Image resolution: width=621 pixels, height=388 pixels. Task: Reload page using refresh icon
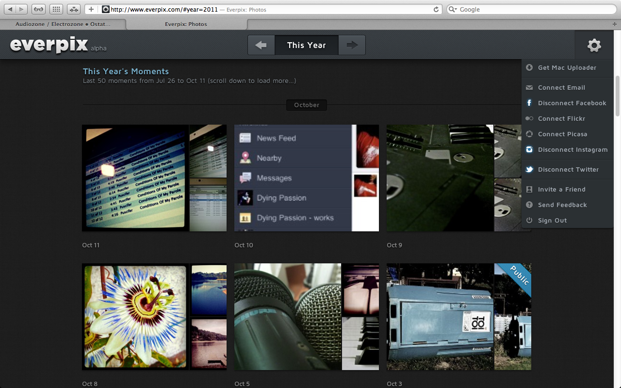(436, 9)
